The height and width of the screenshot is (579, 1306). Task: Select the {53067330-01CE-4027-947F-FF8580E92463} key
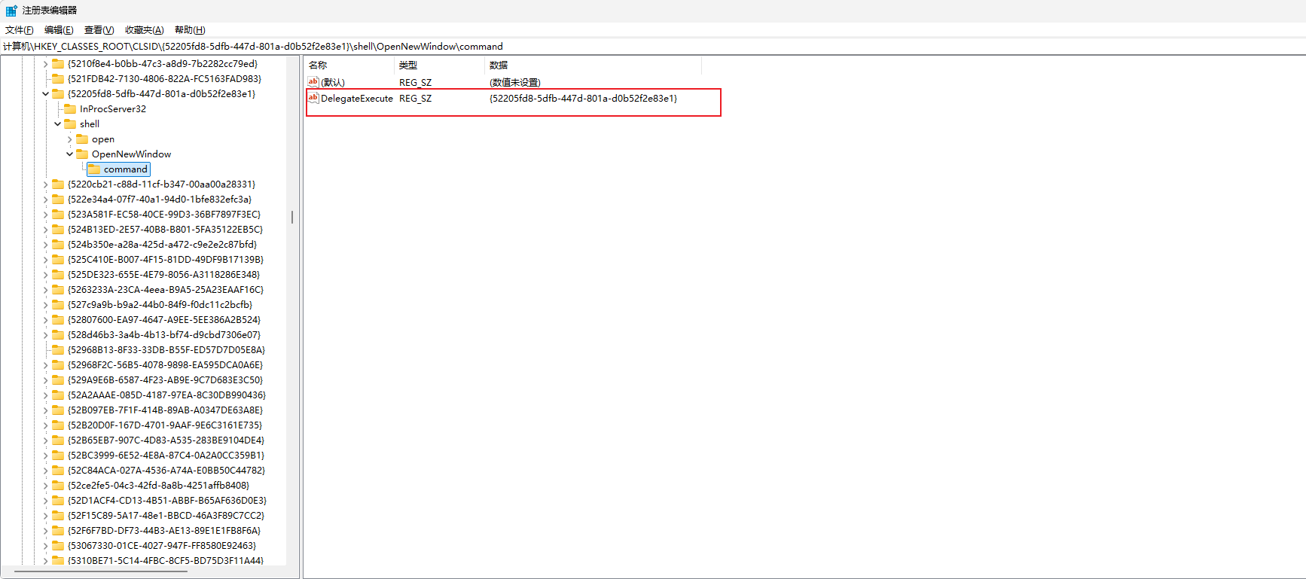(162, 546)
